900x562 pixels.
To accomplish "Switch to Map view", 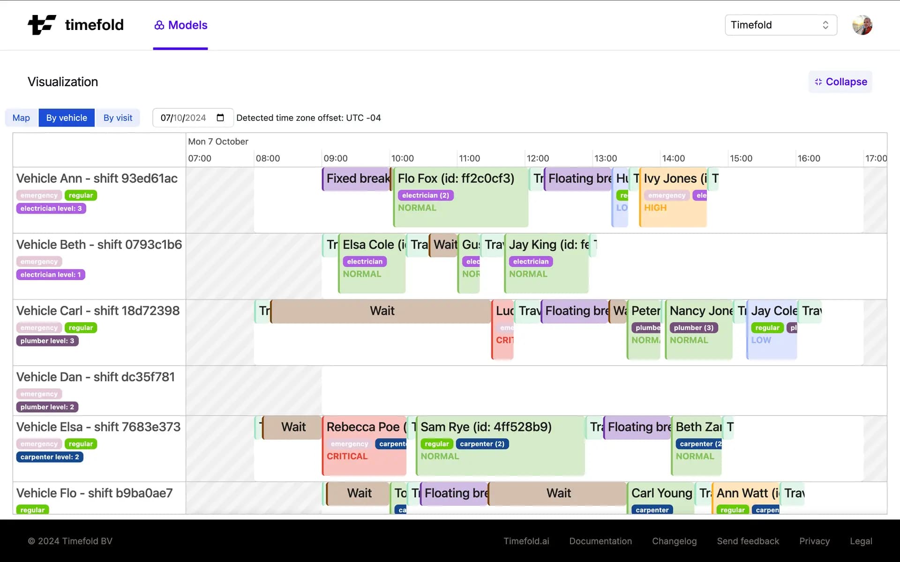I will coord(21,118).
